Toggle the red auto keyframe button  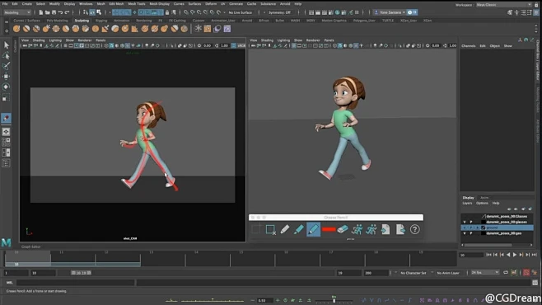(526, 273)
